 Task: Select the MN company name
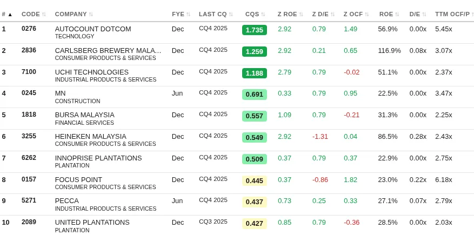(60, 93)
